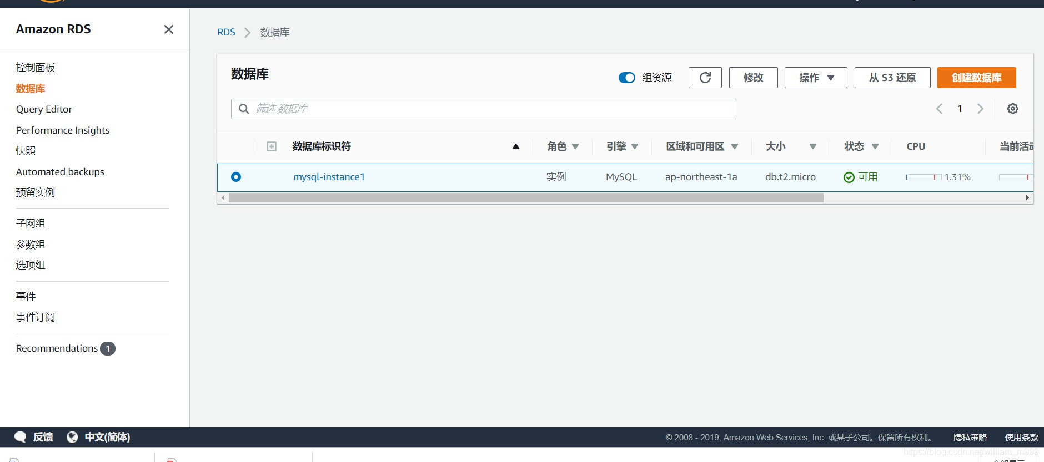Image resolution: width=1044 pixels, height=462 pixels.
Task: Open 预留实例 in sidebar
Action: [x=36, y=192]
